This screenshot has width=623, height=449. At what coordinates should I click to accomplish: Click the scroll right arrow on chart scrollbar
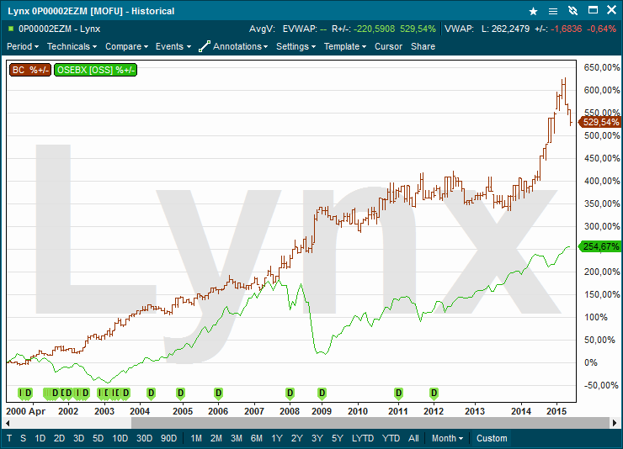click(615, 423)
